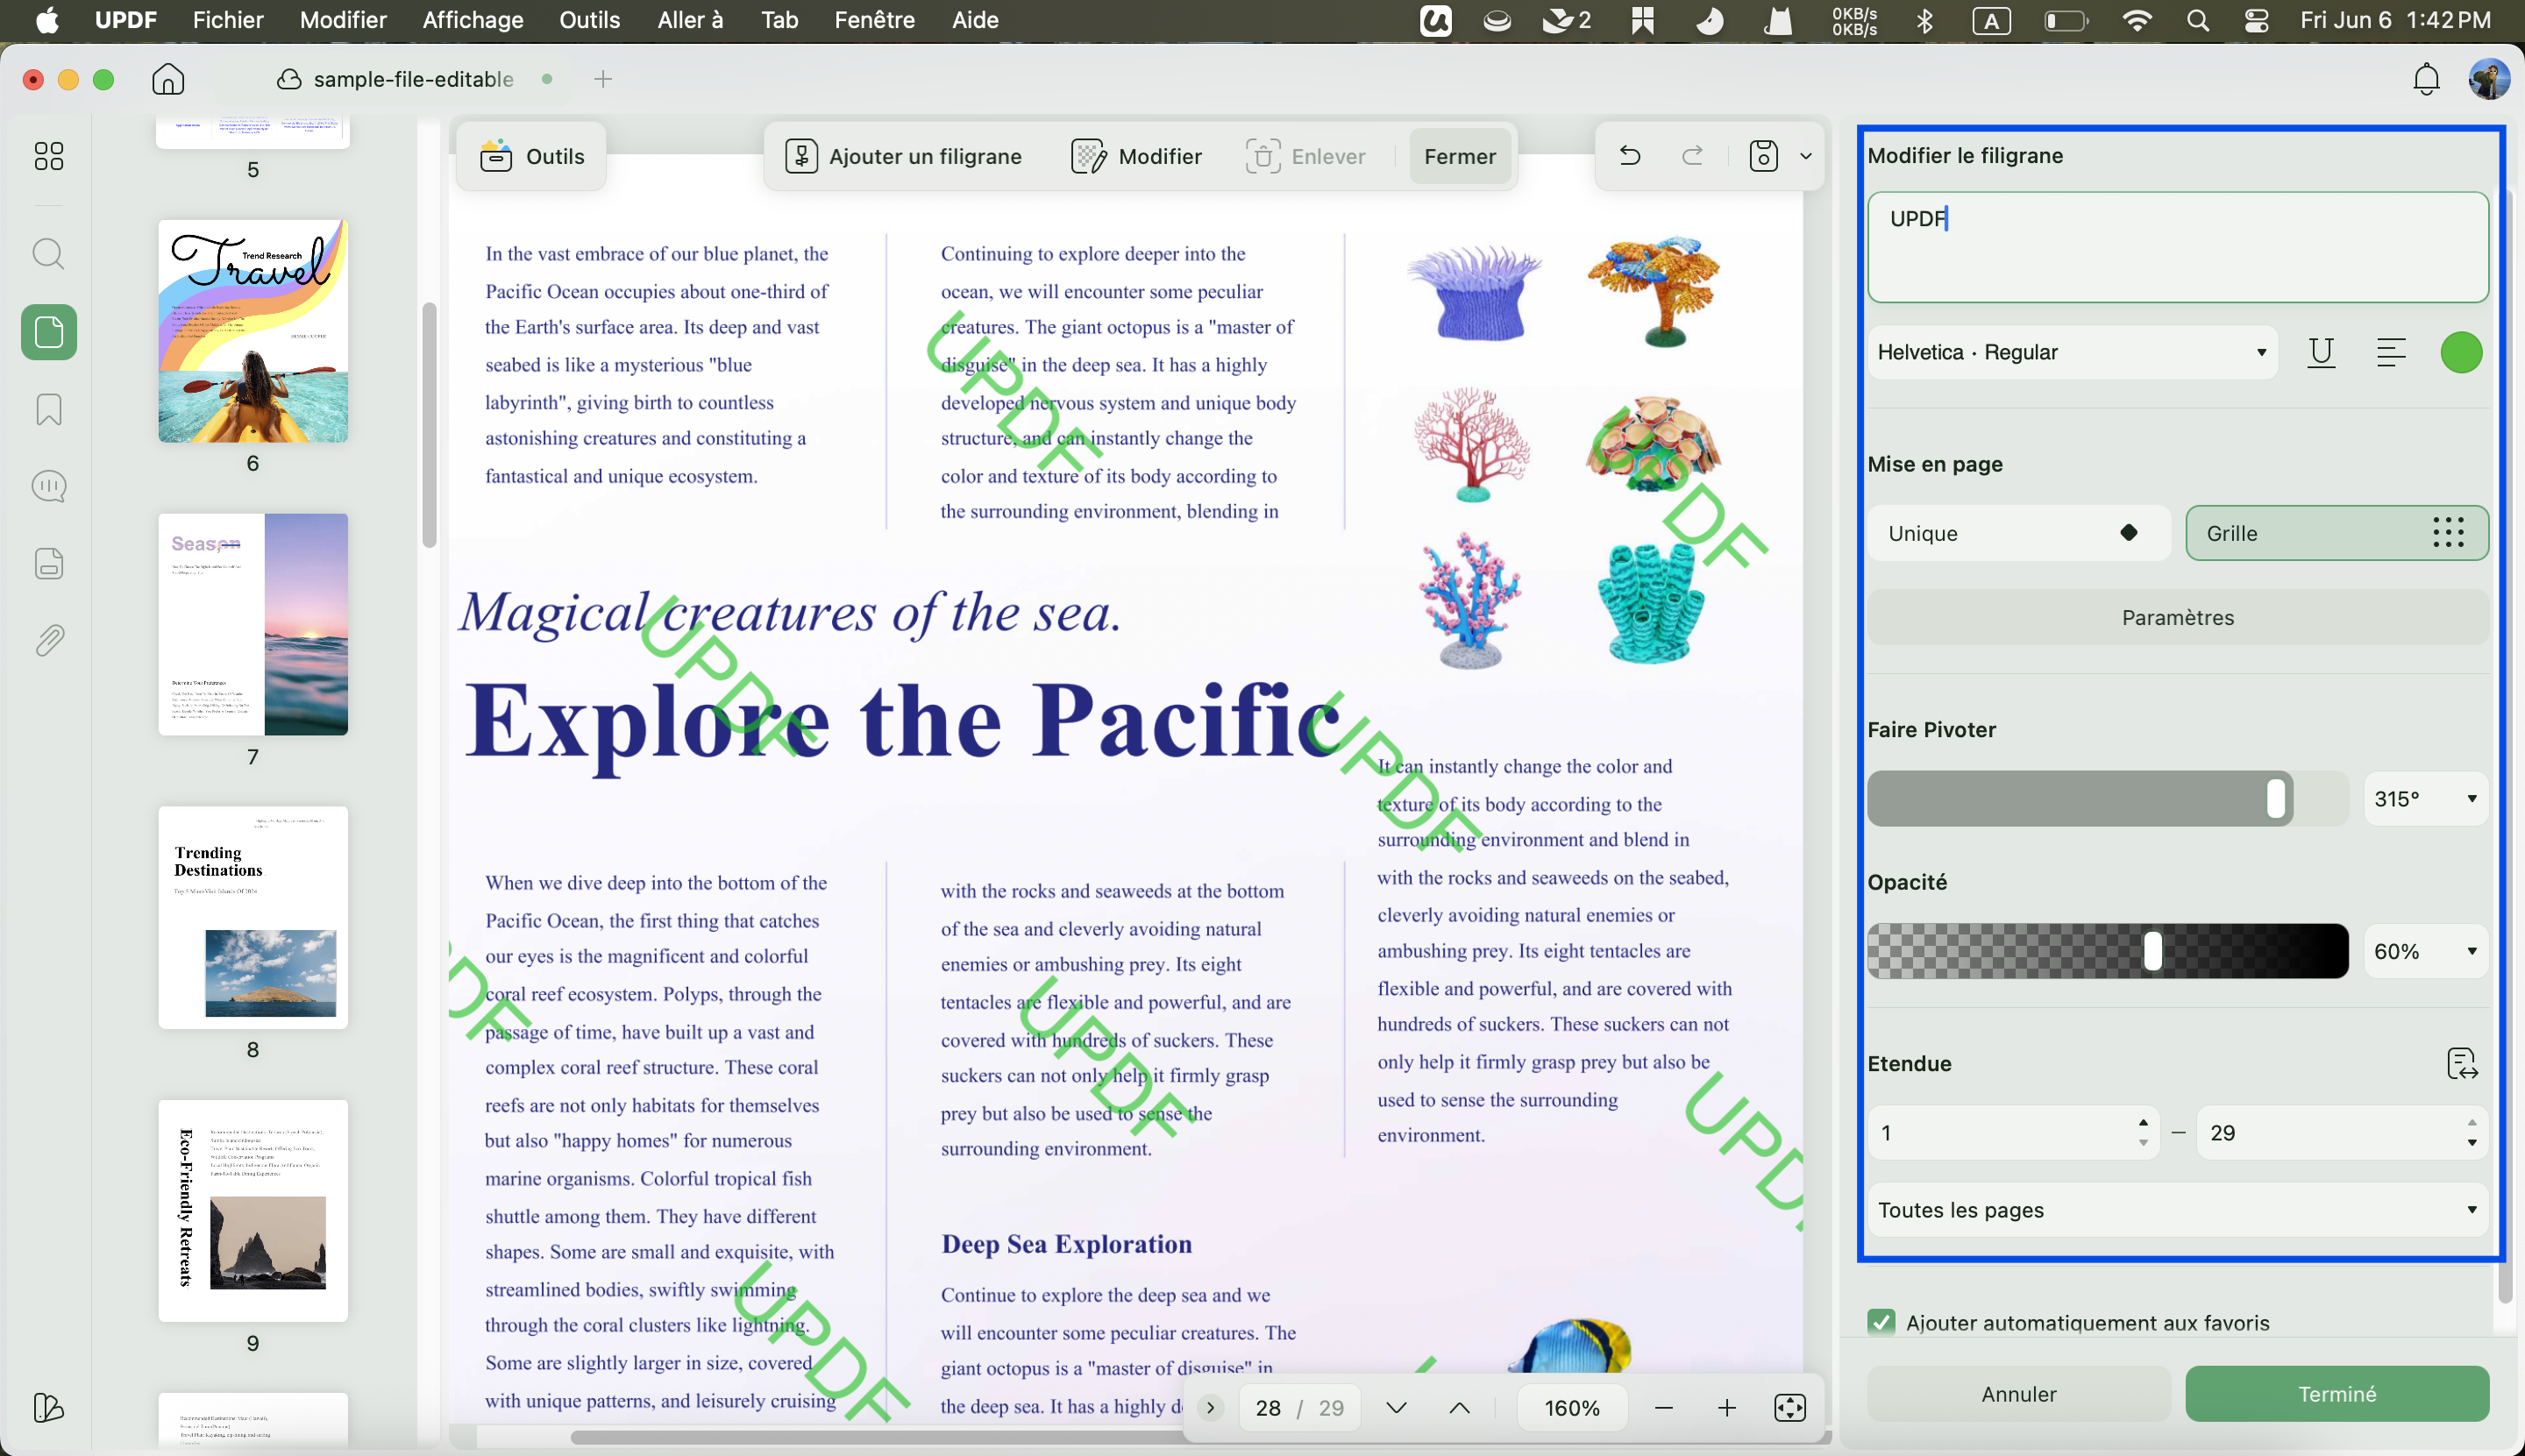Open the comments panel icon
Screen dimensions: 2525x1456
pos(48,486)
